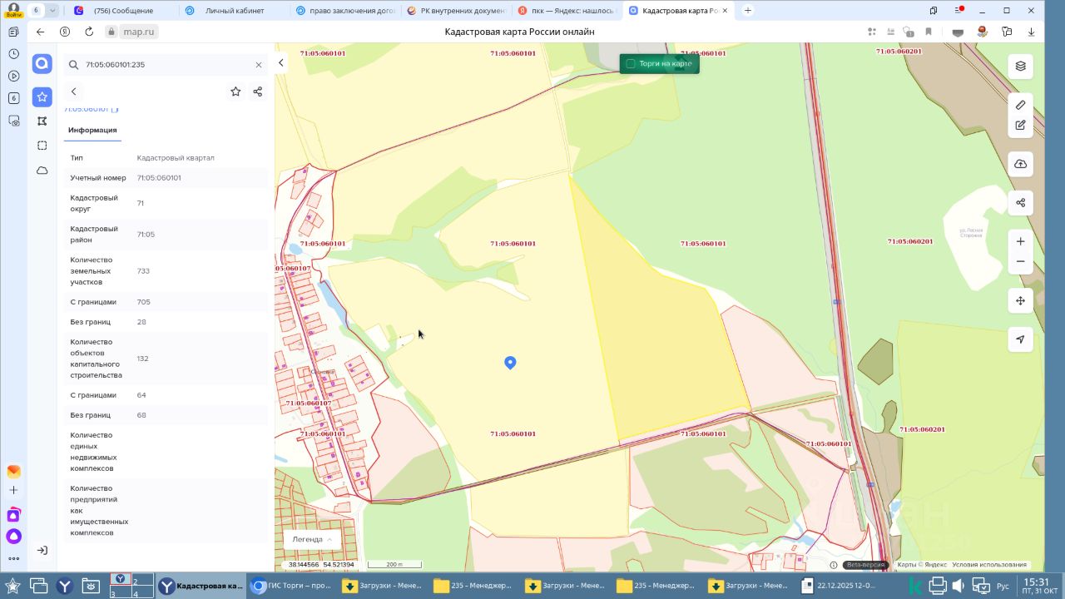Switch keyboard layout Рус in tray
Screen dimensions: 1065x599
1003,586
